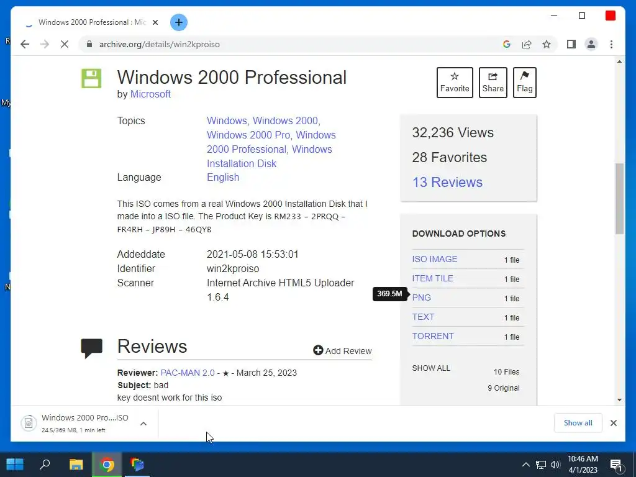Click the scrollbar down arrow
636x477 pixels.
pyautogui.click(x=619, y=400)
